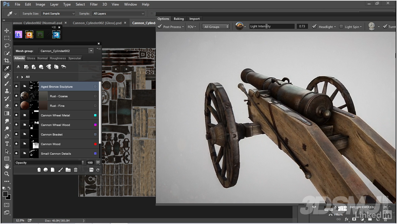Screen dimensions: 397x224
Task: Click the Rust - Fine material thumbnail
Action: pyautogui.click(x=25, y=106)
